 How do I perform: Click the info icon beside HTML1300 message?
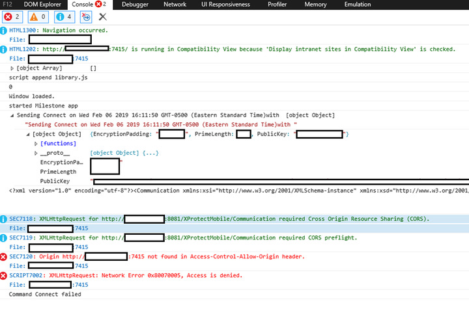4,31
